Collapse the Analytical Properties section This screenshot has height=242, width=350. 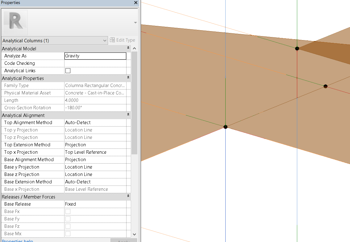coord(128,78)
